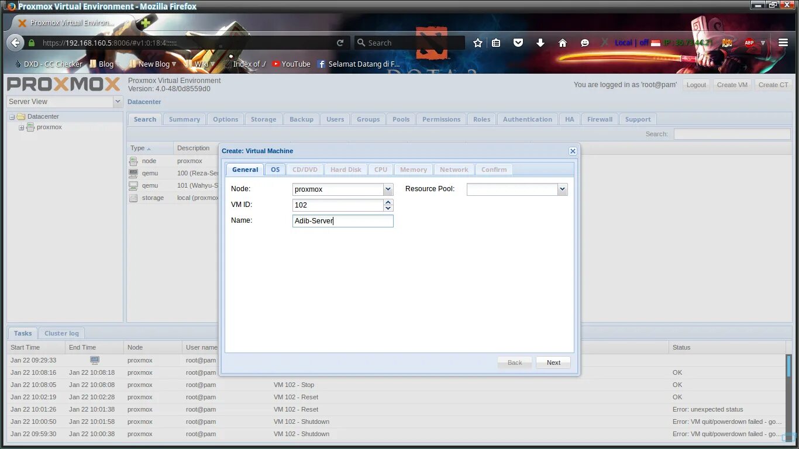The height and width of the screenshot is (449, 799).
Task: Reload the page with the refresh icon
Action: 340,43
